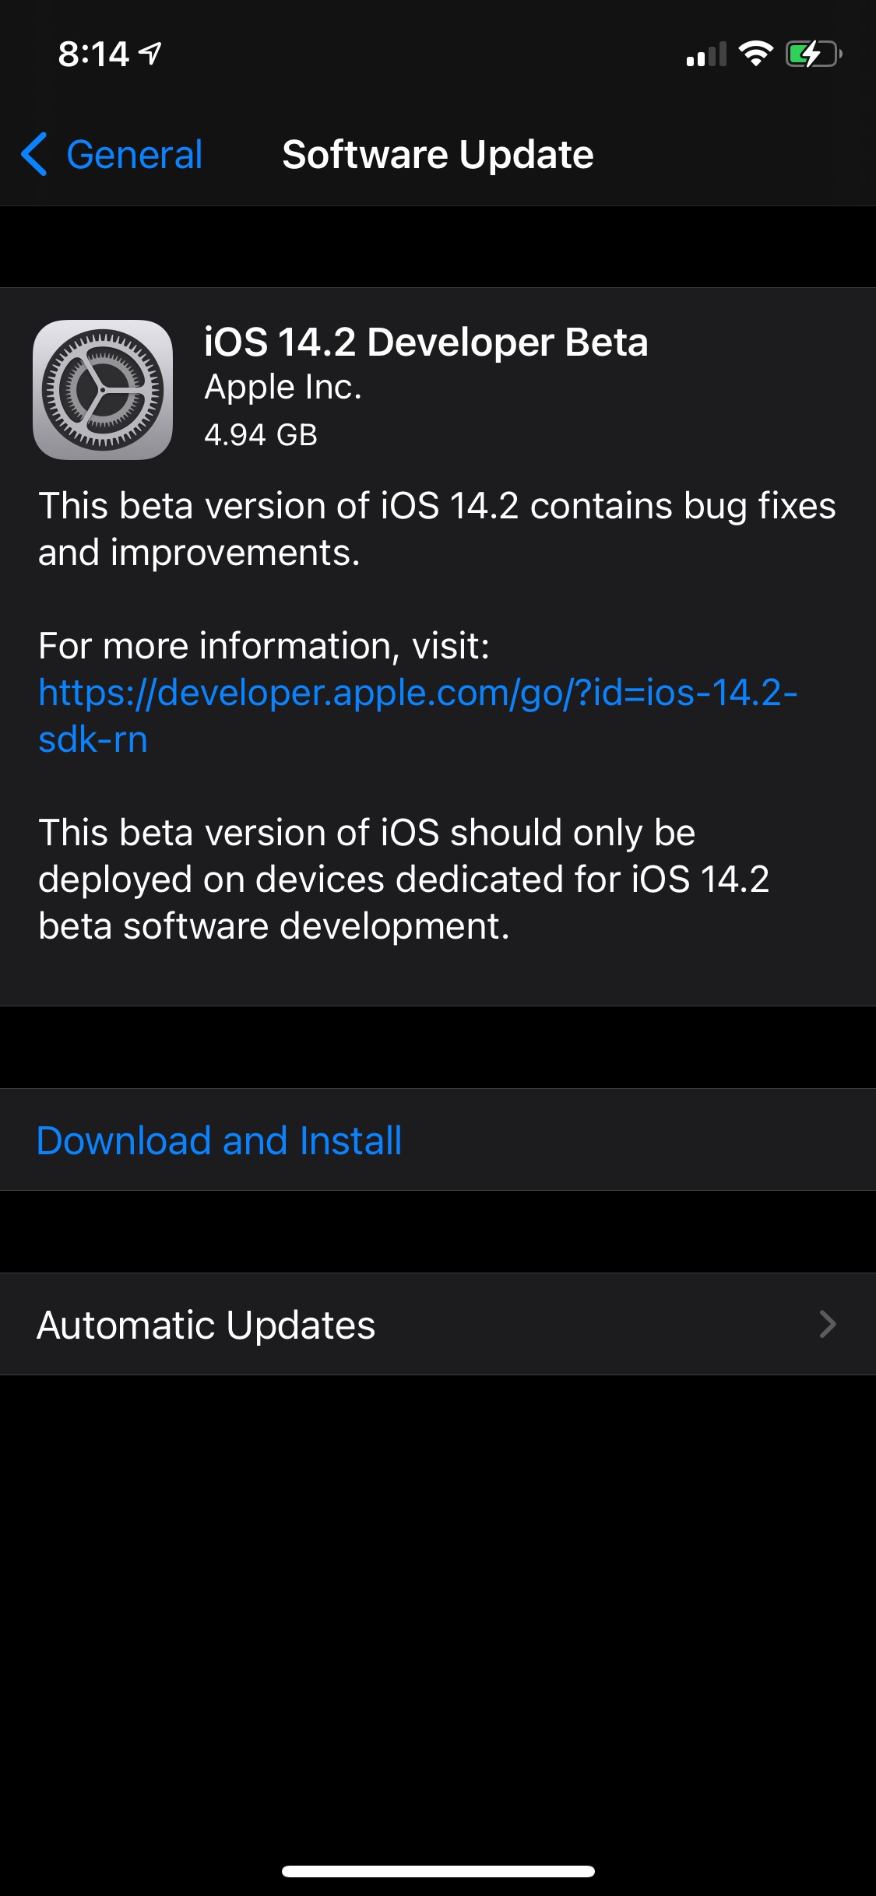Tap the Software Update page title
Screen dimensions: 876x1896
(438, 154)
